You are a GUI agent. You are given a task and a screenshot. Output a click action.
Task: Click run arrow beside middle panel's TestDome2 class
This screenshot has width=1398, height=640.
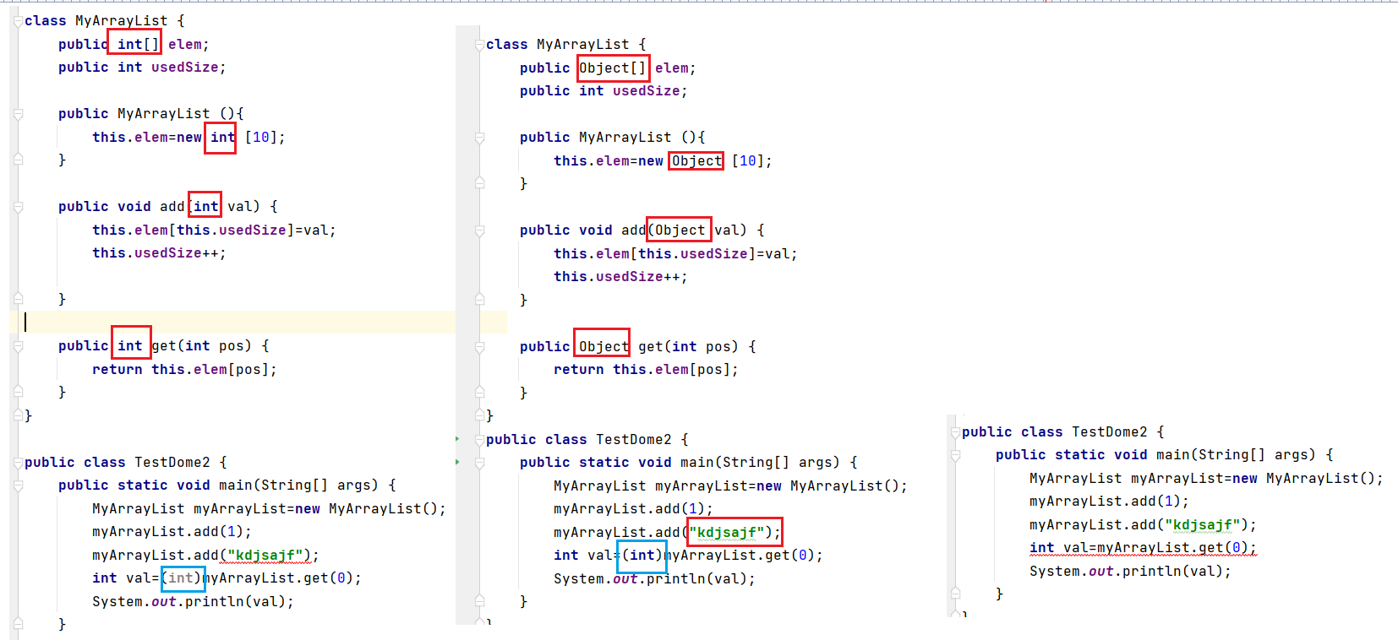coord(457,439)
